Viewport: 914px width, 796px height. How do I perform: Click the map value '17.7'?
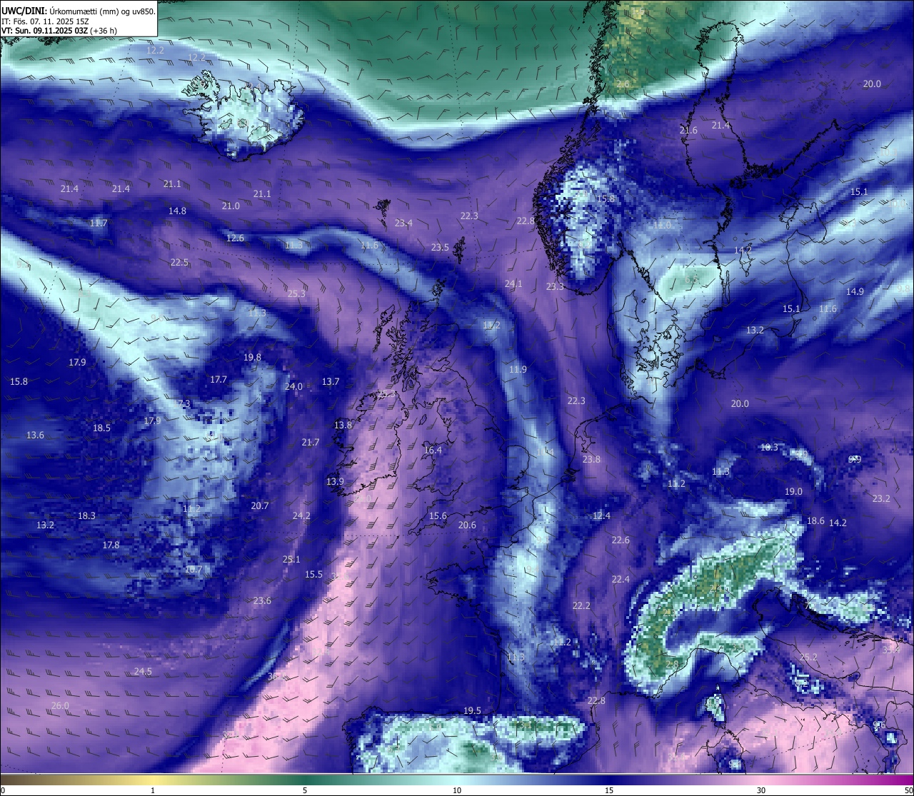click(x=219, y=379)
